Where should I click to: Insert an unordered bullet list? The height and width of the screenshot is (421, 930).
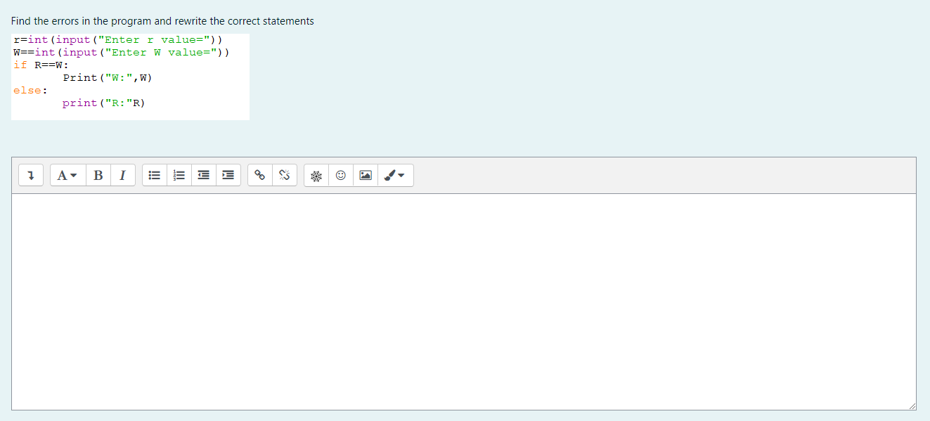pyautogui.click(x=155, y=176)
